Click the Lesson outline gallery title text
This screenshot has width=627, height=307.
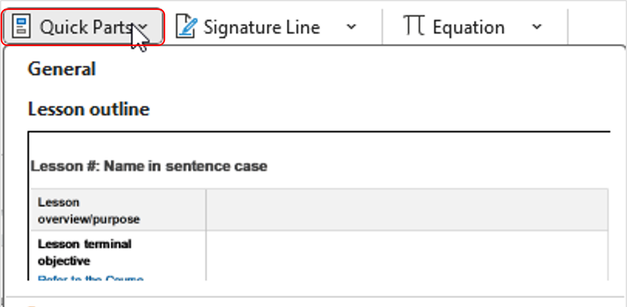click(x=89, y=109)
